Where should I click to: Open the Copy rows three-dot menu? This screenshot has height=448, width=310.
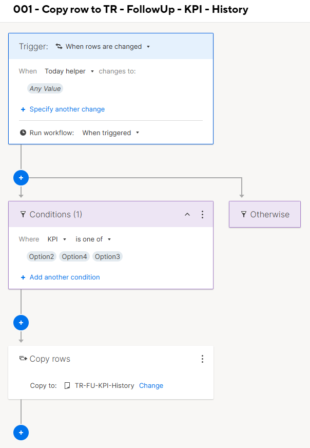[202, 359]
